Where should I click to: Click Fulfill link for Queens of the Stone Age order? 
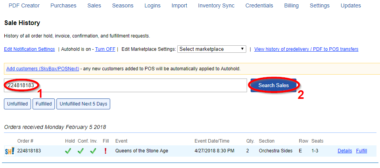click(x=361, y=151)
